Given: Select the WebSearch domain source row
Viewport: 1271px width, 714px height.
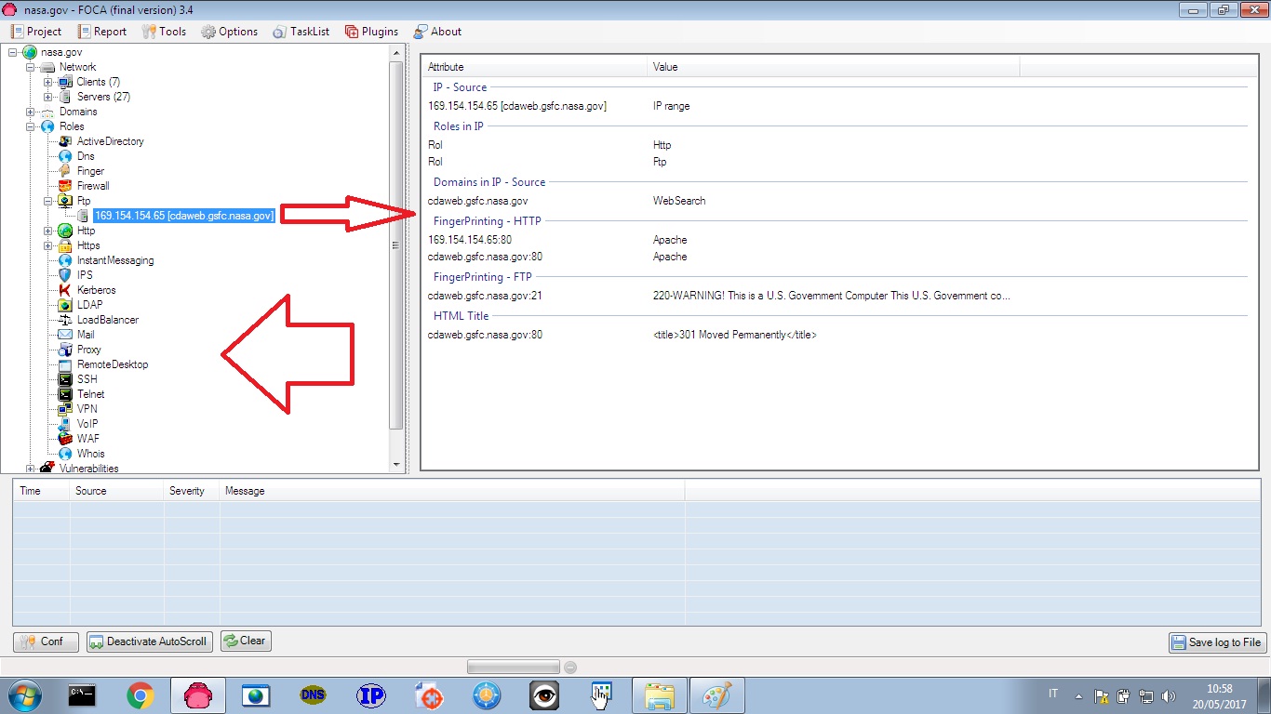Looking at the screenshot, I should tap(836, 201).
